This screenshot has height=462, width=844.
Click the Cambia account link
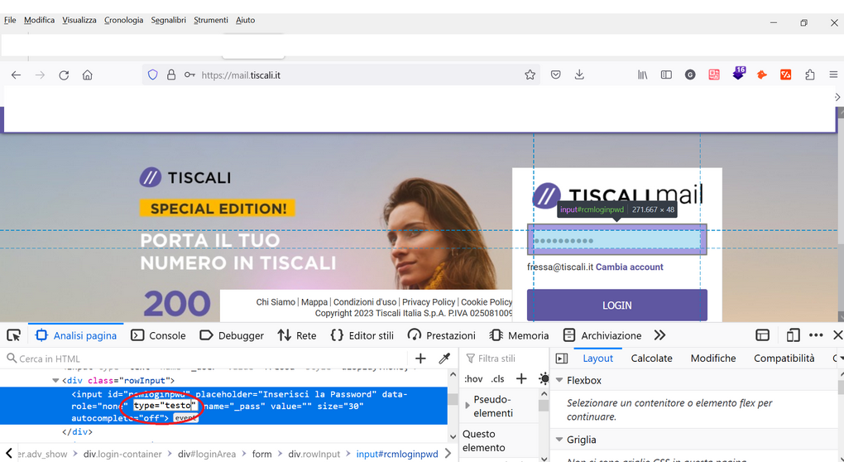tap(629, 267)
